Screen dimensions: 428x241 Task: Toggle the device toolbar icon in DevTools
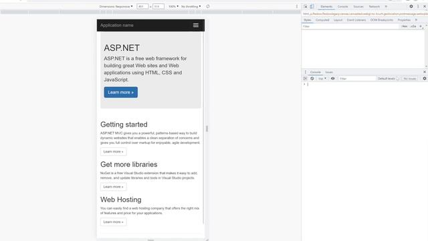point(312,7)
